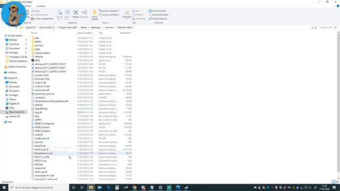The image size is (340, 191).
Task: Select the Attila application file with round icon
Action: (36, 60)
